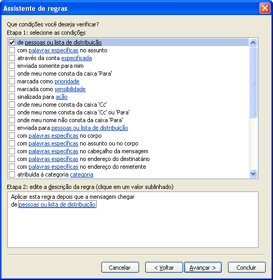Screen dimensions: 273x280
Task: Click Avançar to proceed
Action: coord(203,268)
